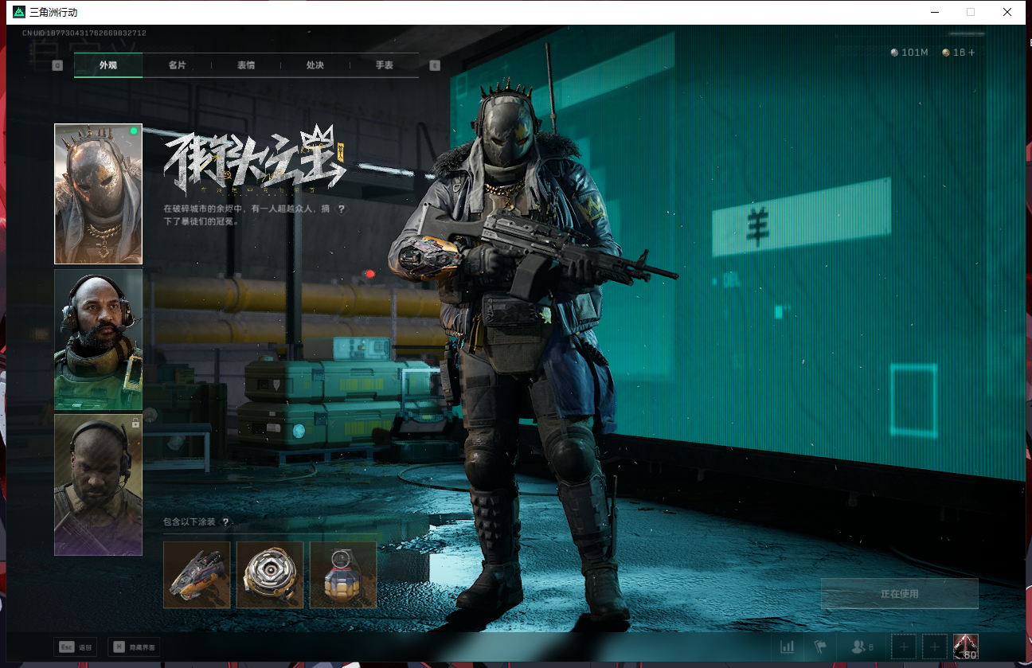1032x668 pixels.
Task: Click the H 隐藏界面 hide interface button
Action: click(x=134, y=647)
